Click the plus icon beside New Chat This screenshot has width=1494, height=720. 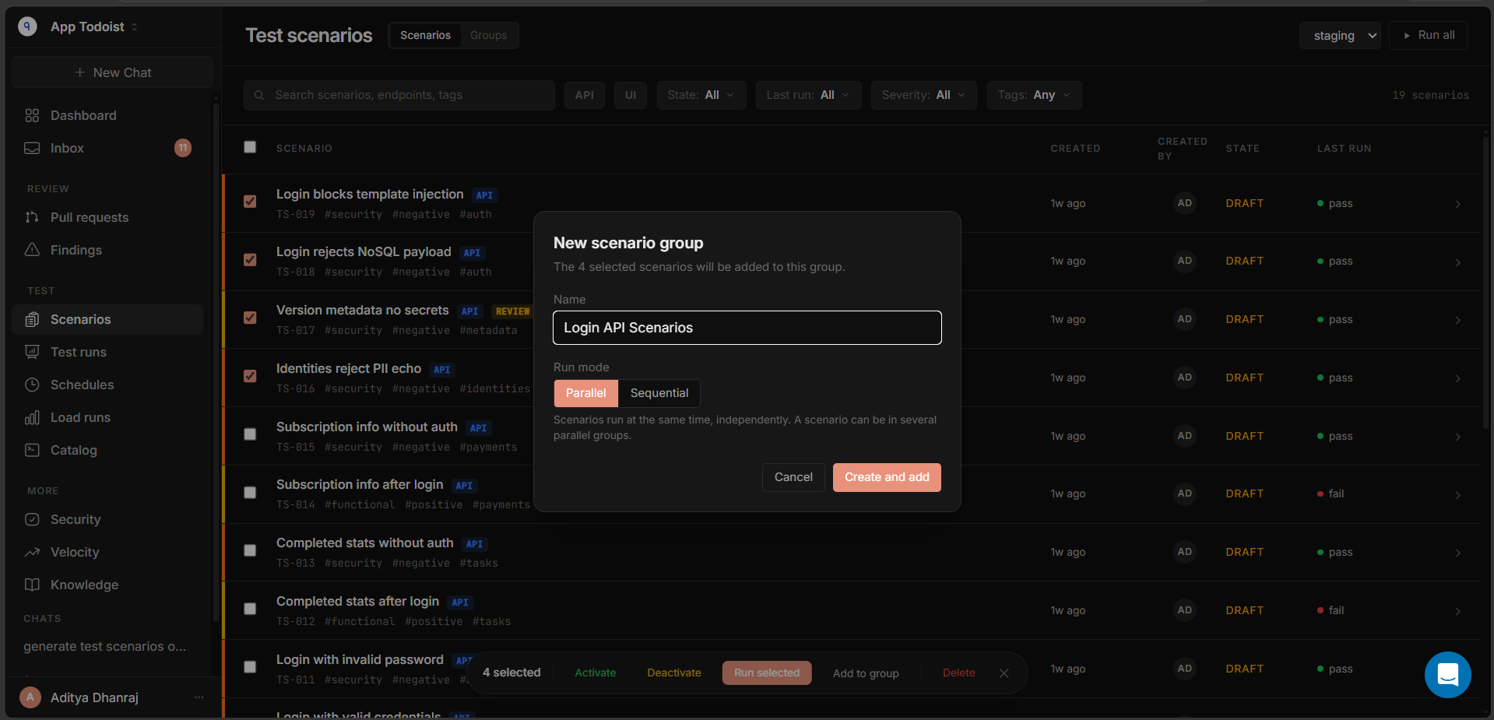[79, 72]
